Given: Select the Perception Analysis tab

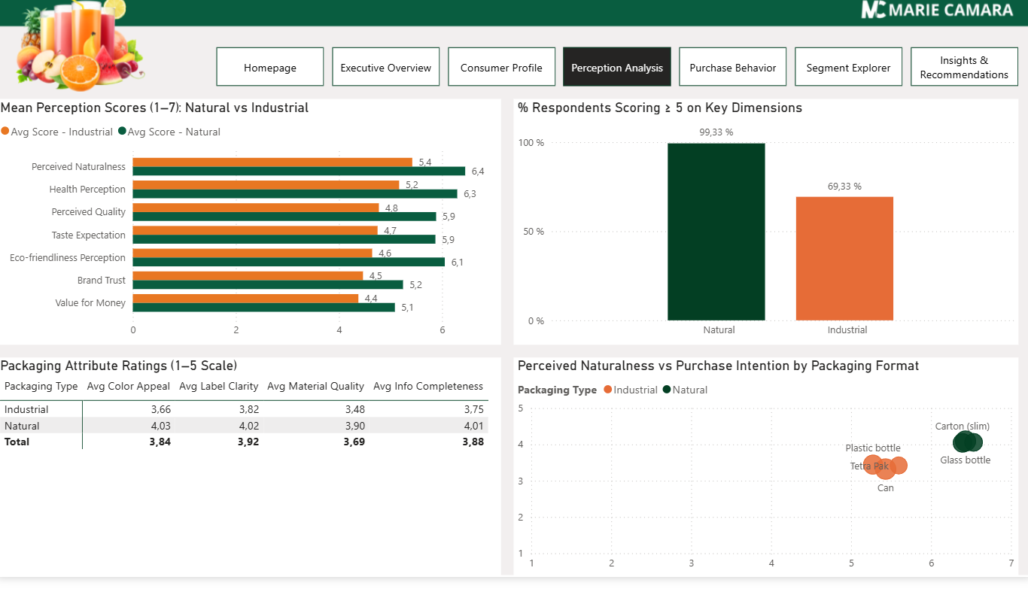Looking at the screenshot, I should [617, 68].
